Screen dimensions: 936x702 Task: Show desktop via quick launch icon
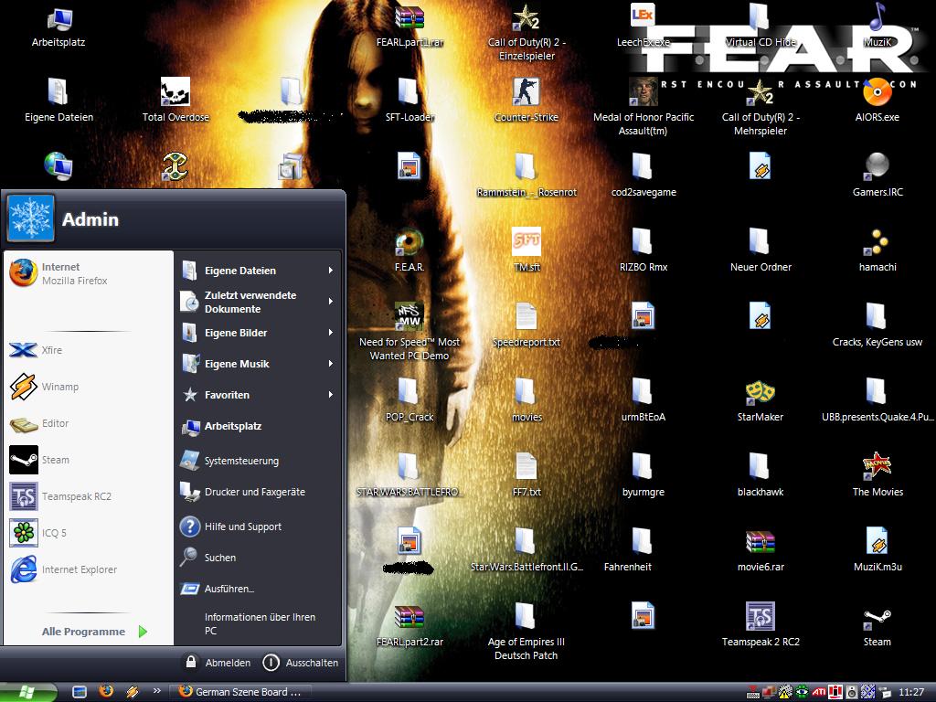click(80, 691)
